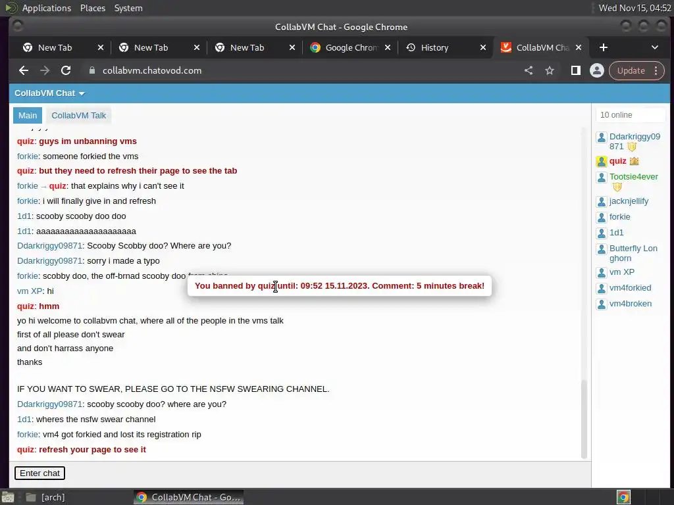Viewport: 674px width, 505px height.
Task: Switch to the History browser tab
Action: [446, 47]
